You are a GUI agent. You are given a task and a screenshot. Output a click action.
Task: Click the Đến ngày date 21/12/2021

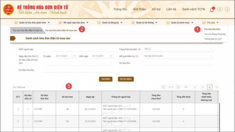(x=98, y=56)
